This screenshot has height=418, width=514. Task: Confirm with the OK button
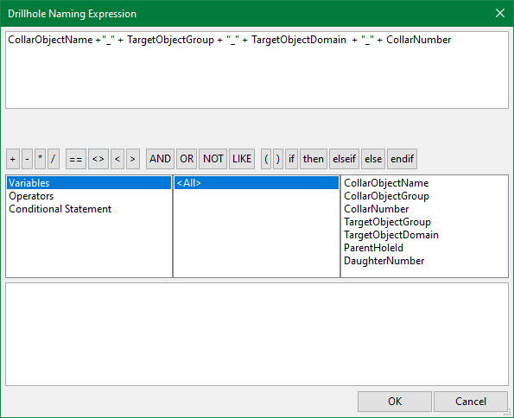(x=395, y=402)
